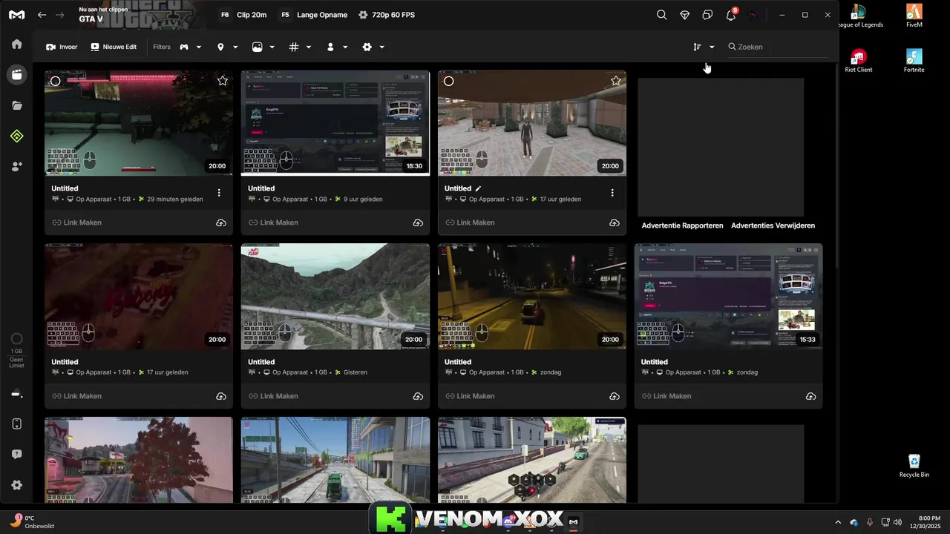The image size is (950, 534).
Task: Click the Nu aan het clippen GTA V label
Action: click(102, 15)
